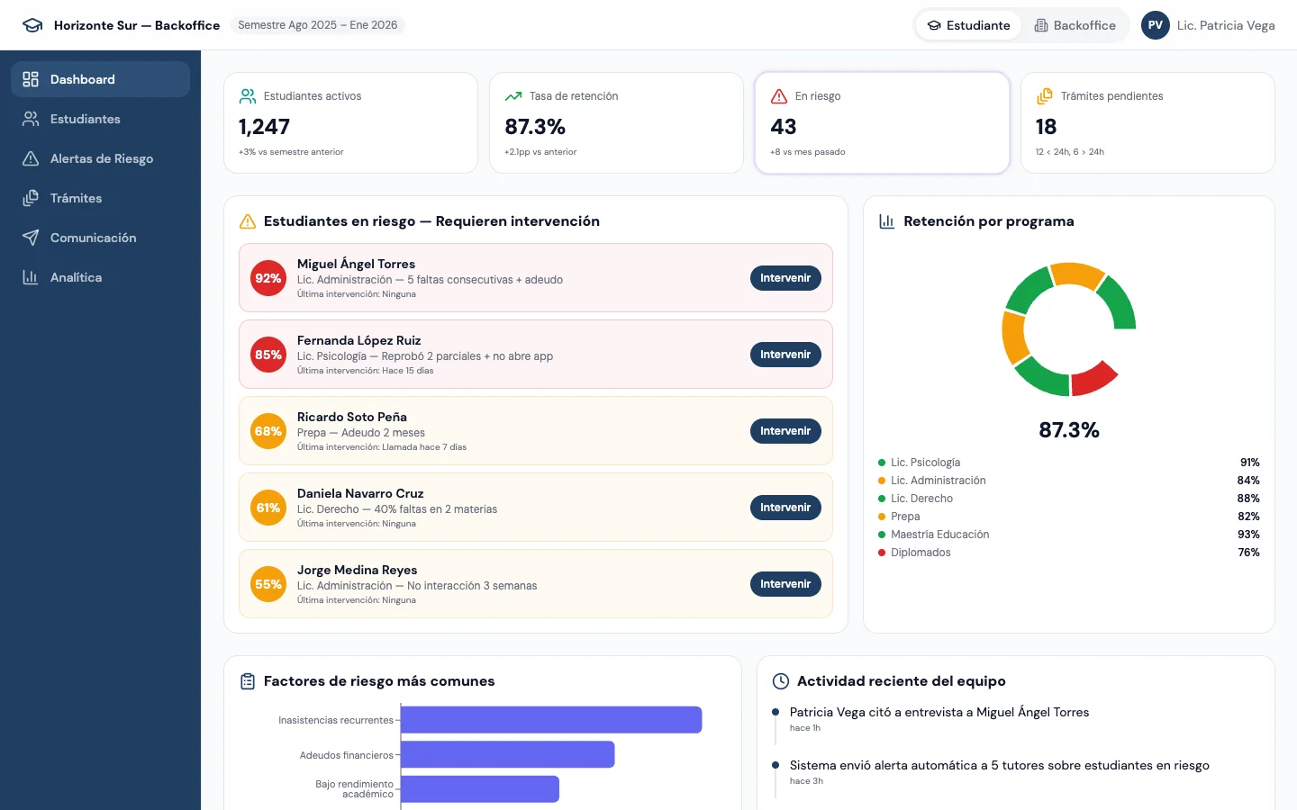Screen dimensions: 1297x810
Task: Select Dashboard in the sidebar menu
Action: 84,79
